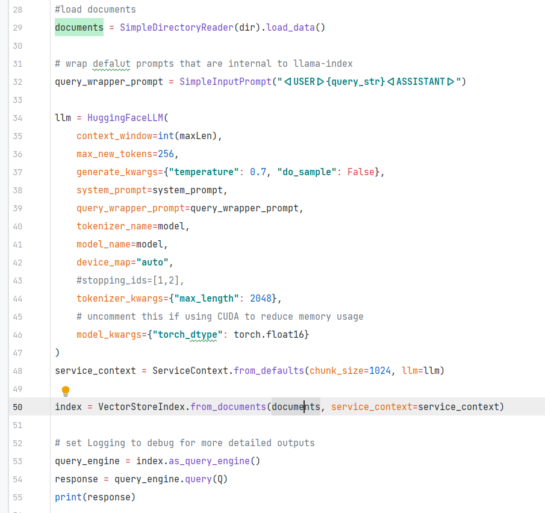
Task: Click the highlighted documents variable on line 29
Action: [x=78, y=27]
